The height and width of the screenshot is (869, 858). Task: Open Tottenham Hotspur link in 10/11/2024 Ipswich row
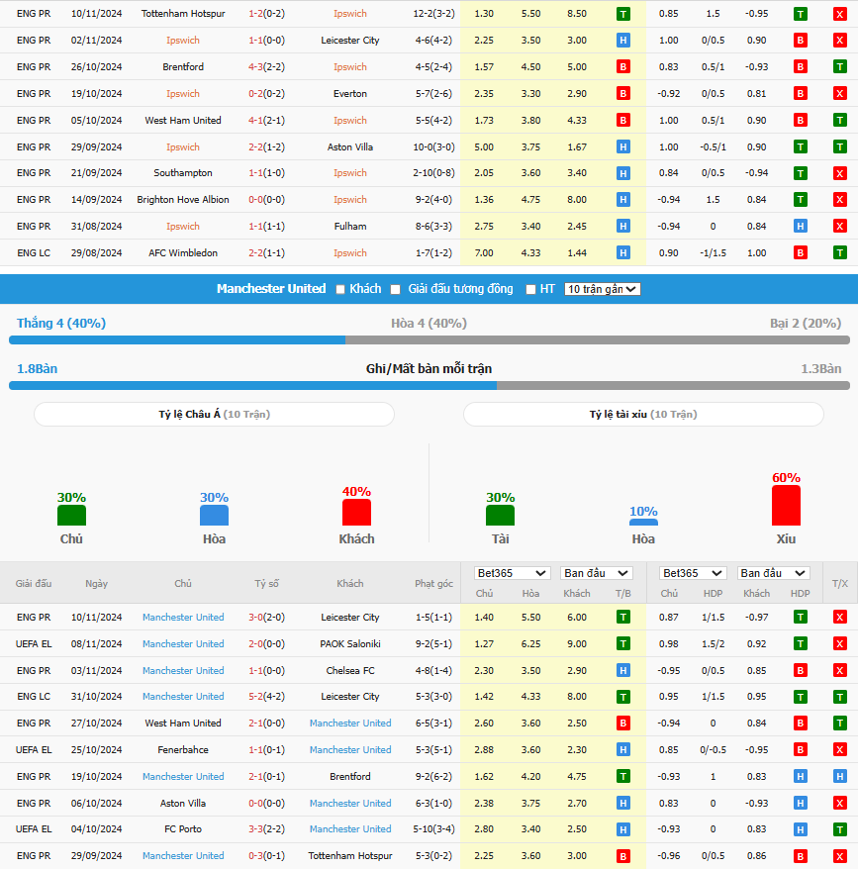183,13
